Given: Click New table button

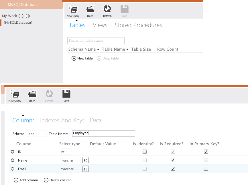Looking at the screenshot, I should pyautogui.click(x=82, y=58).
